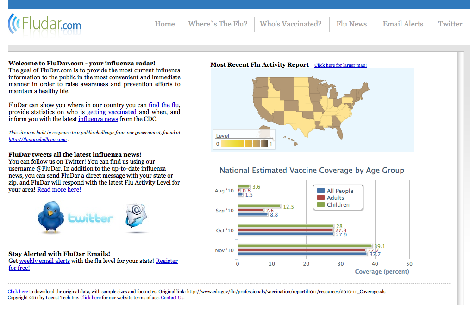The image size is (476, 313).
Task: Follow the 'find the flu' link
Action: 163,105
